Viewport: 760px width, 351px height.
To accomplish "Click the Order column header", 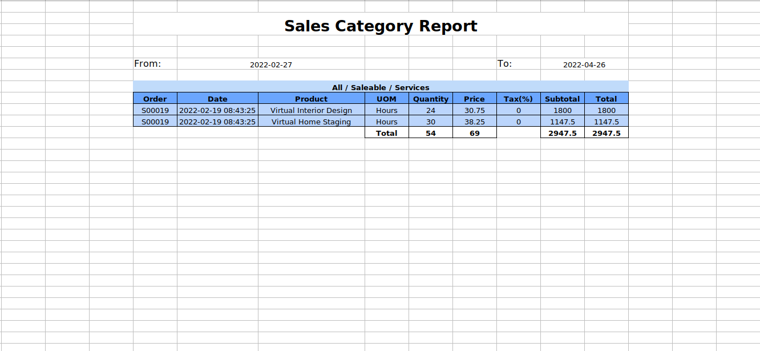I will pos(155,99).
